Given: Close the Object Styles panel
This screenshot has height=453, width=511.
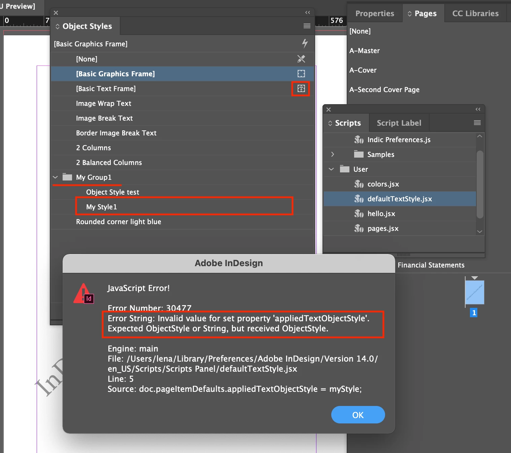Looking at the screenshot, I should [56, 13].
